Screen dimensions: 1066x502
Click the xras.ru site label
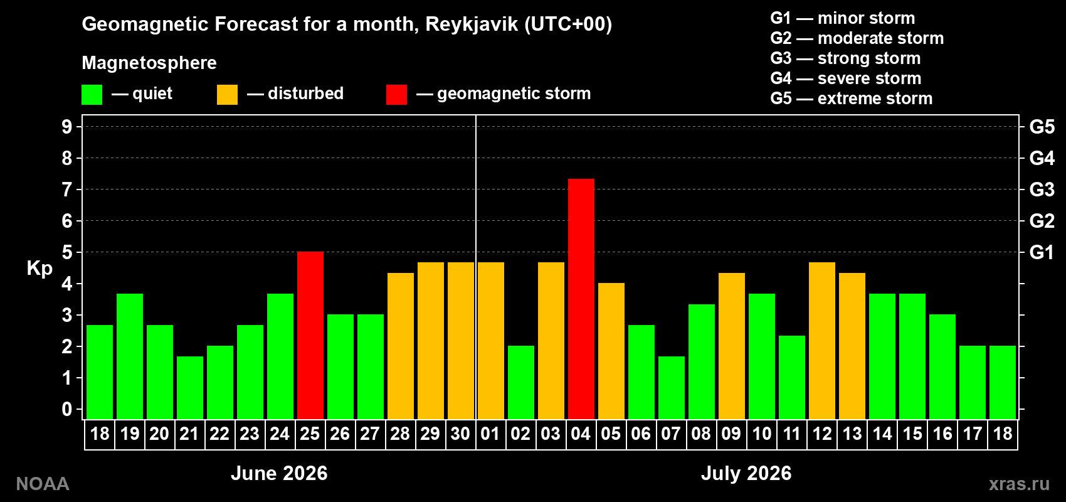coord(1019,484)
